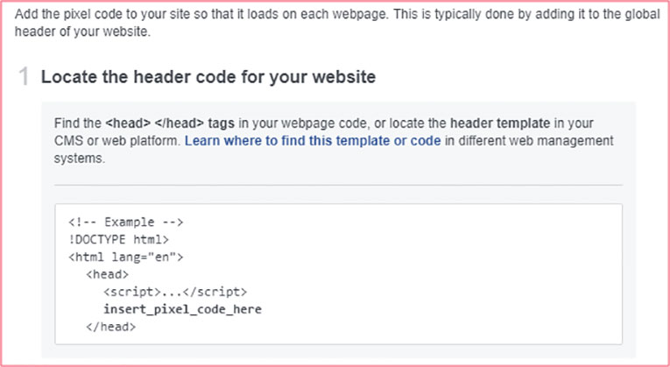Click the intro paragraph about adding pixel code
This screenshot has height=367, width=670.
(337, 23)
